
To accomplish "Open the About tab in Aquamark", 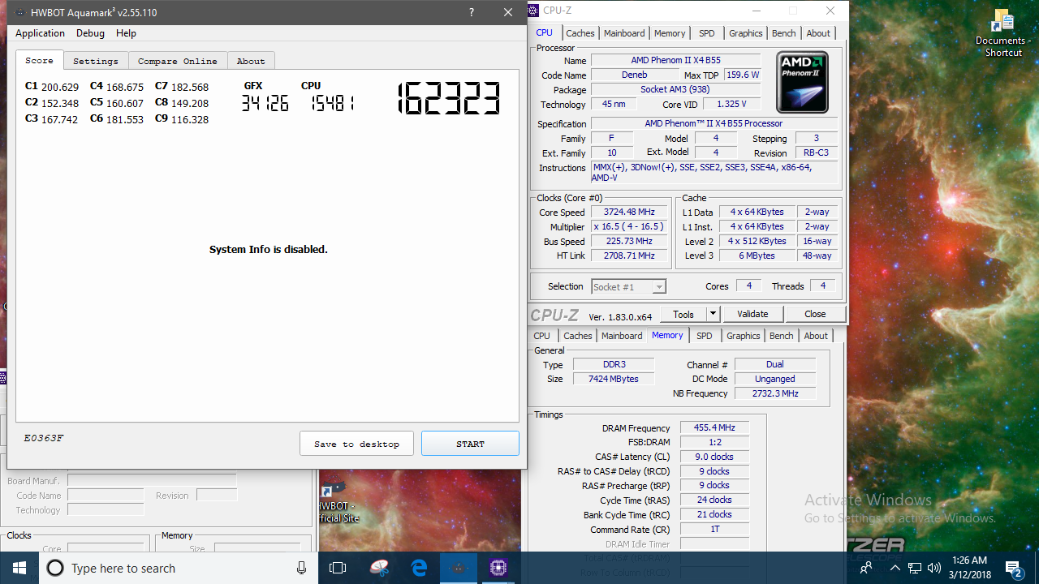I will click(x=251, y=61).
